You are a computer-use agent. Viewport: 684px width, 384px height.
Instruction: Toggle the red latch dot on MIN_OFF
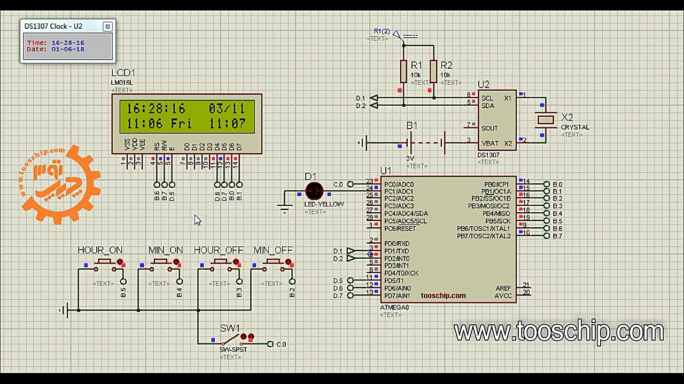point(289,262)
